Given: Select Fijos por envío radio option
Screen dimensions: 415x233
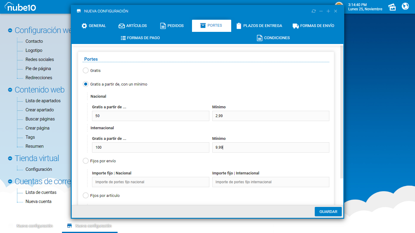Looking at the screenshot, I should point(86,161).
